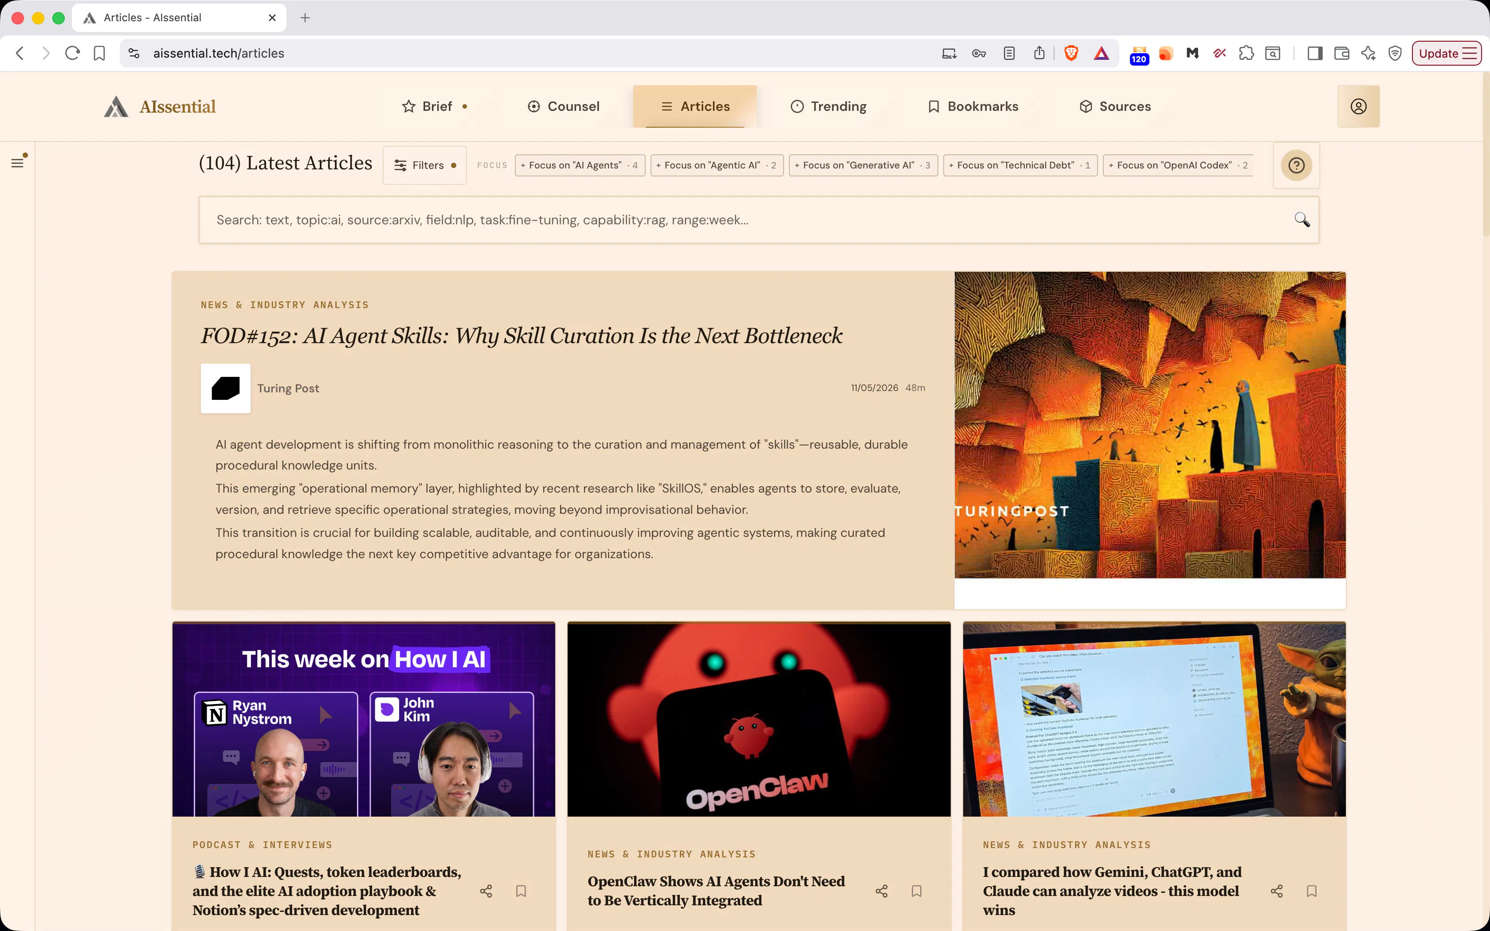
Task: Add focus on "OpenAI Codex"
Action: point(1178,165)
